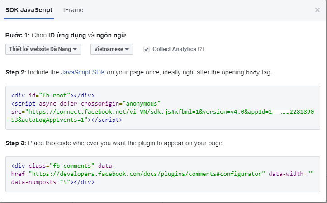327x203 pixels.
Task: Click the 'Collect Analytics' label text
Action: pos(174,49)
